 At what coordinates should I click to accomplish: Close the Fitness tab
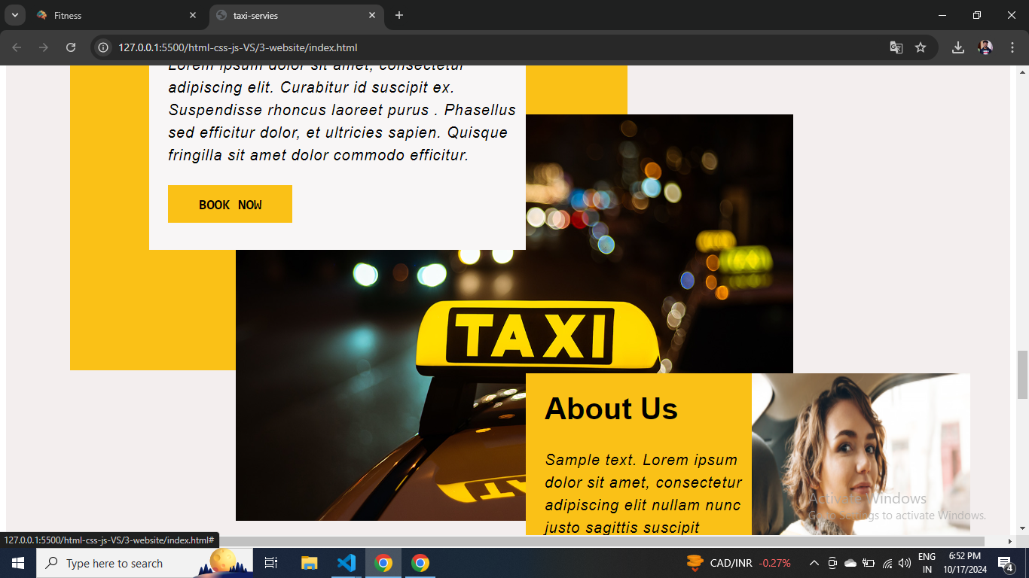coord(193,15)
